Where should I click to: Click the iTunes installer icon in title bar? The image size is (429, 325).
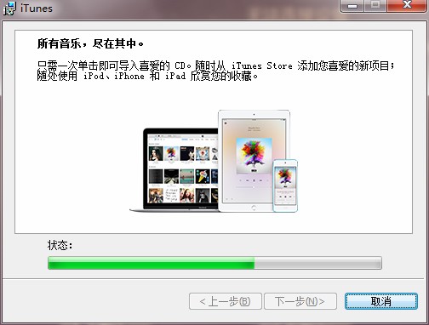click(9, 8)
